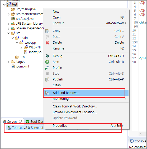Expand the Maven Dependencies node

coord(9,29)
